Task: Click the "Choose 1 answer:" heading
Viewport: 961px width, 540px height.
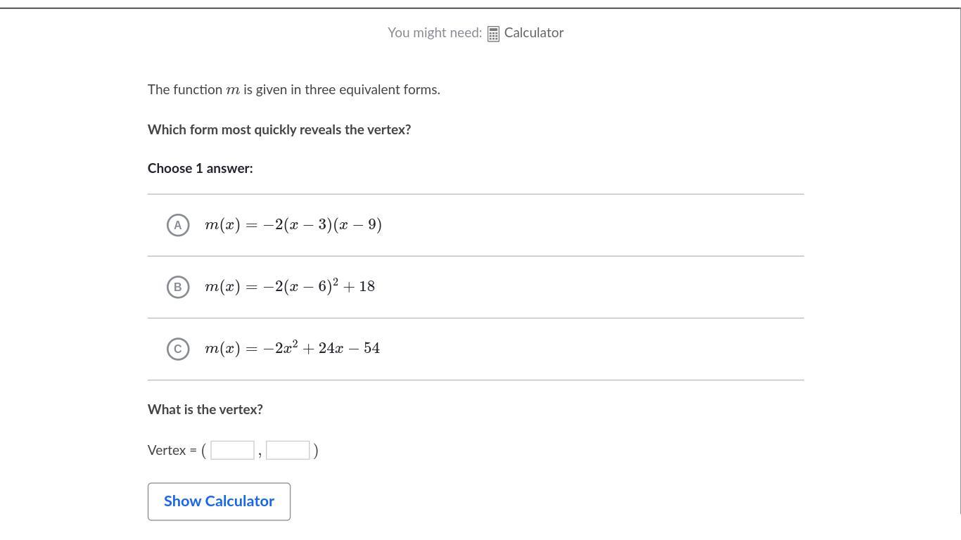Action: [x=200, y=168]
